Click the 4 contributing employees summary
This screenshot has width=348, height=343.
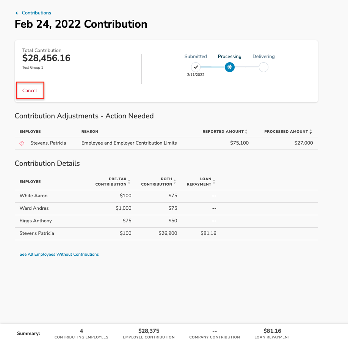pos(82,331)
